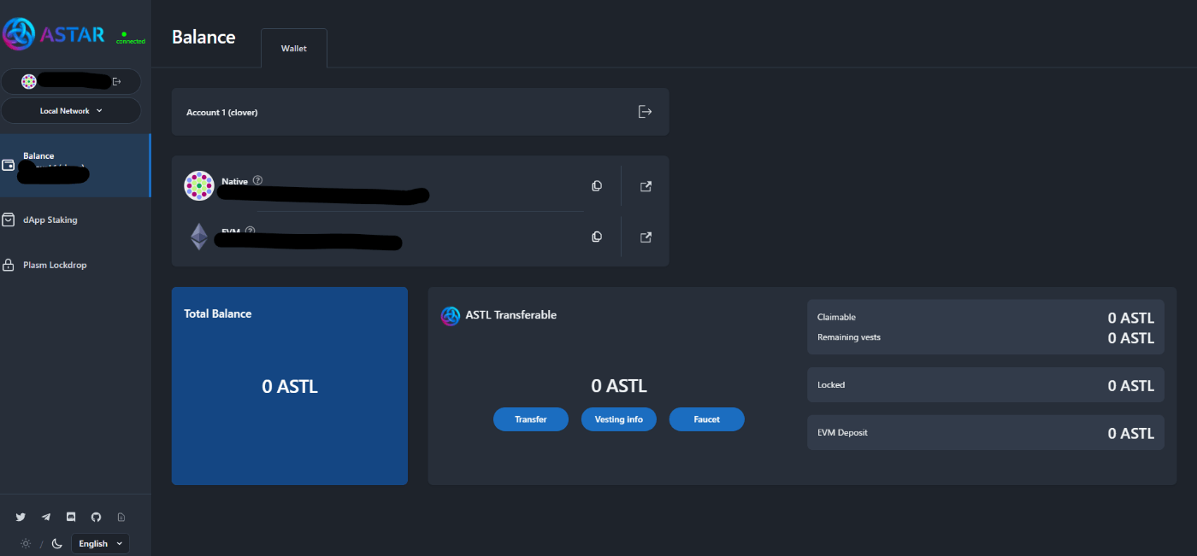Click the Transfer button
This screenshot has height=556, width=1197.
click(531, 419)
